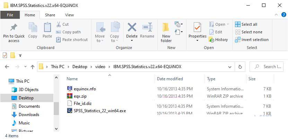Create a New folder
The height and width of the screenshot is (140, 288).
166,32
